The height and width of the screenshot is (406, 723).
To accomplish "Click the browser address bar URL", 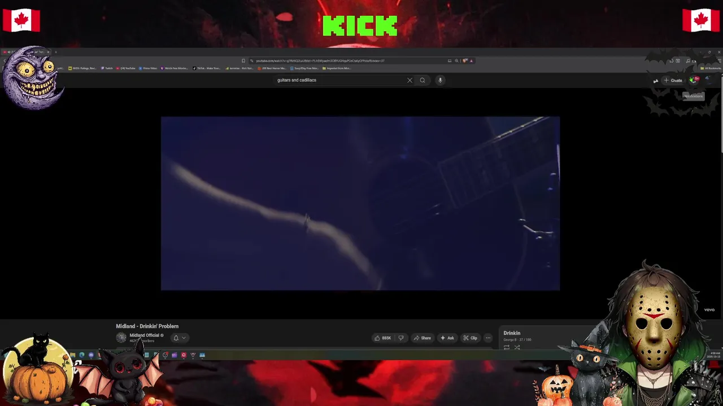I will (x=320, y=61).
